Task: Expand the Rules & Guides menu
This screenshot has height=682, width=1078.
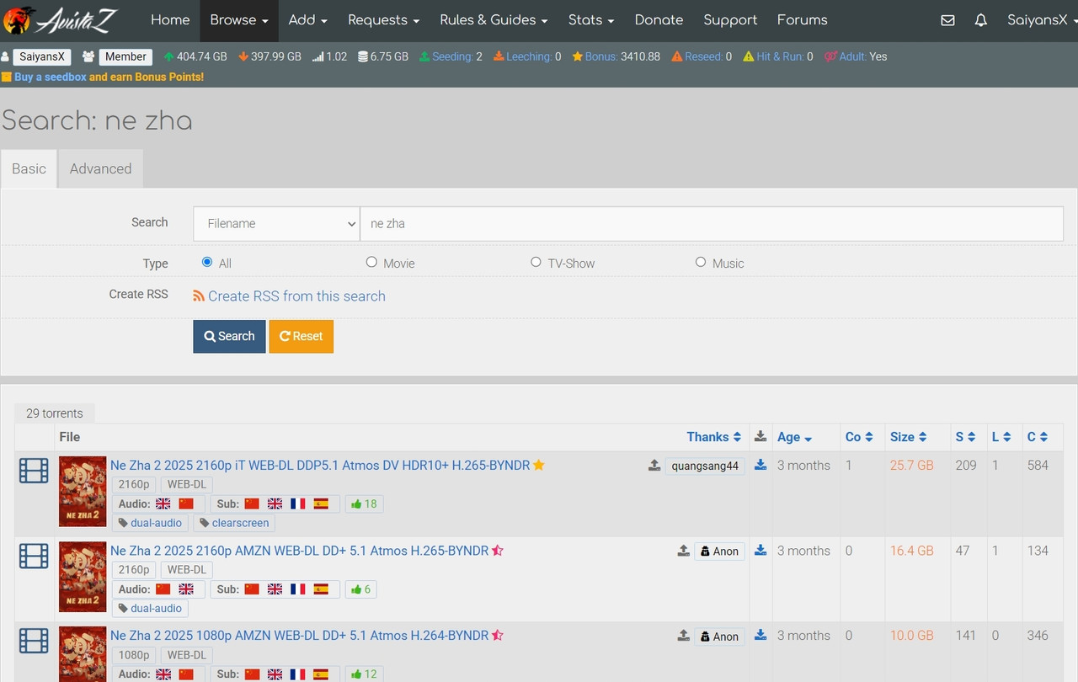Action: point(494,20)
